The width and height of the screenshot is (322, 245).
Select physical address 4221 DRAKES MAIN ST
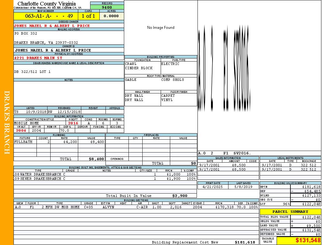38,58
